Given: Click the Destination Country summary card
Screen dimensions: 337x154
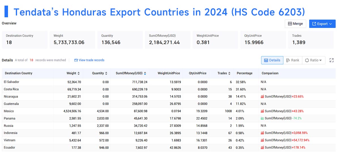Looking at the screenshot, I should (25, 40).
